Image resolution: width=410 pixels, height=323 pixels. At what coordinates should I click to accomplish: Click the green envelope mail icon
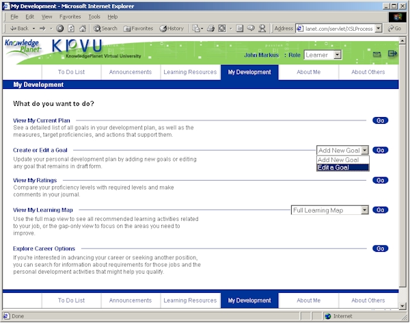tap(377, 54)
